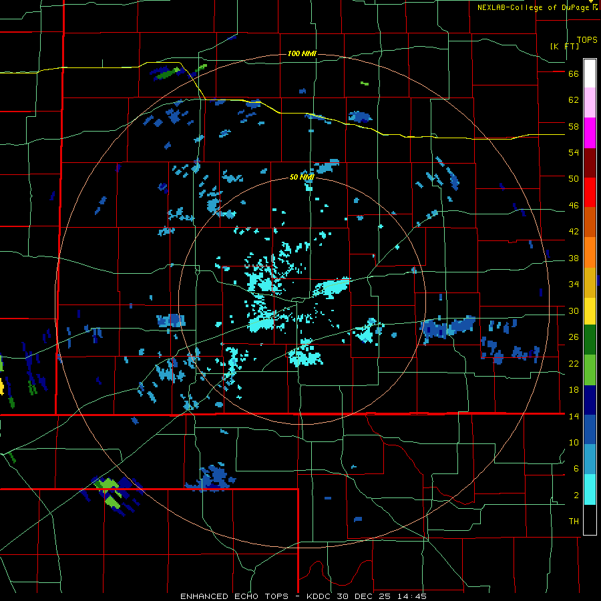Click the NEXLAB-College of DuPage text
This screenshot has width=601, height=601.
click(x=534, y=7)
